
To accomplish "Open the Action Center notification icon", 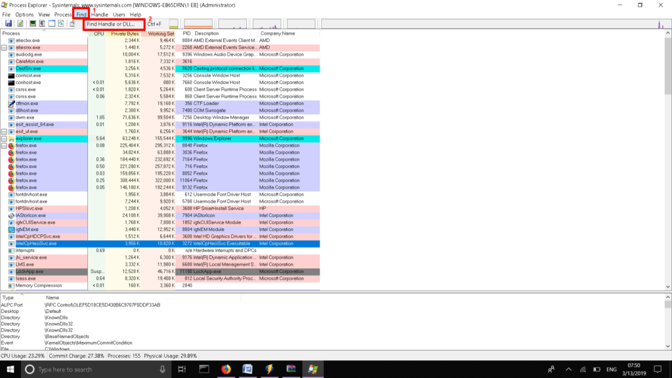I will click(658, 369).
